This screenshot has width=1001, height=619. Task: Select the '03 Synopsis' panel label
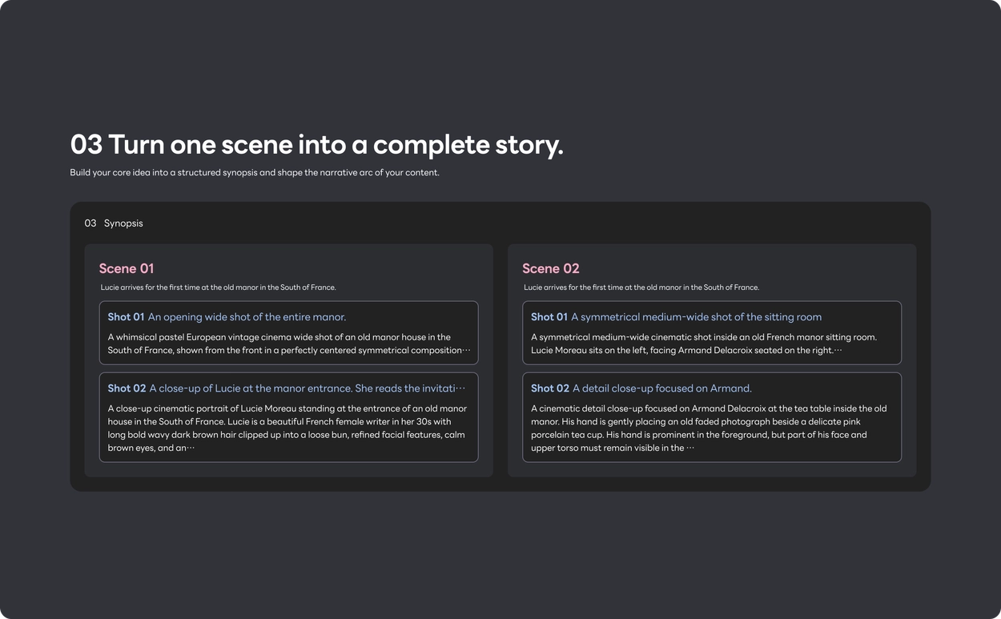coord(114,223)
